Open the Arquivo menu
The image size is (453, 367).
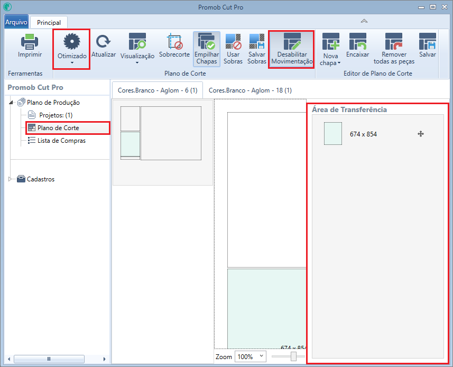click(x=16, y=22)
